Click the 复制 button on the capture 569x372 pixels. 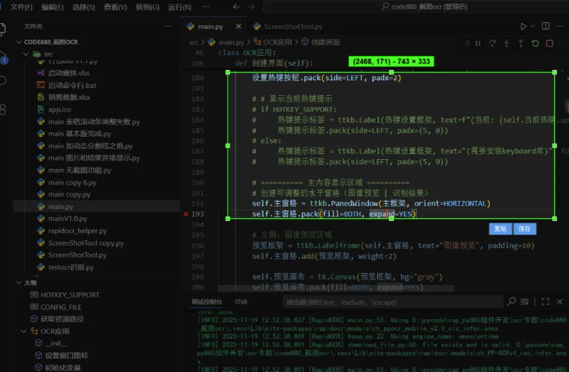point(500,228)
